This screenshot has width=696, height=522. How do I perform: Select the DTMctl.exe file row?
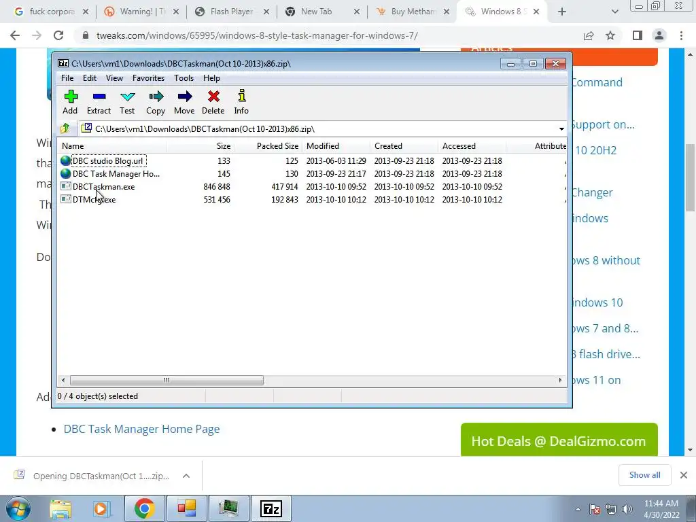88,200
